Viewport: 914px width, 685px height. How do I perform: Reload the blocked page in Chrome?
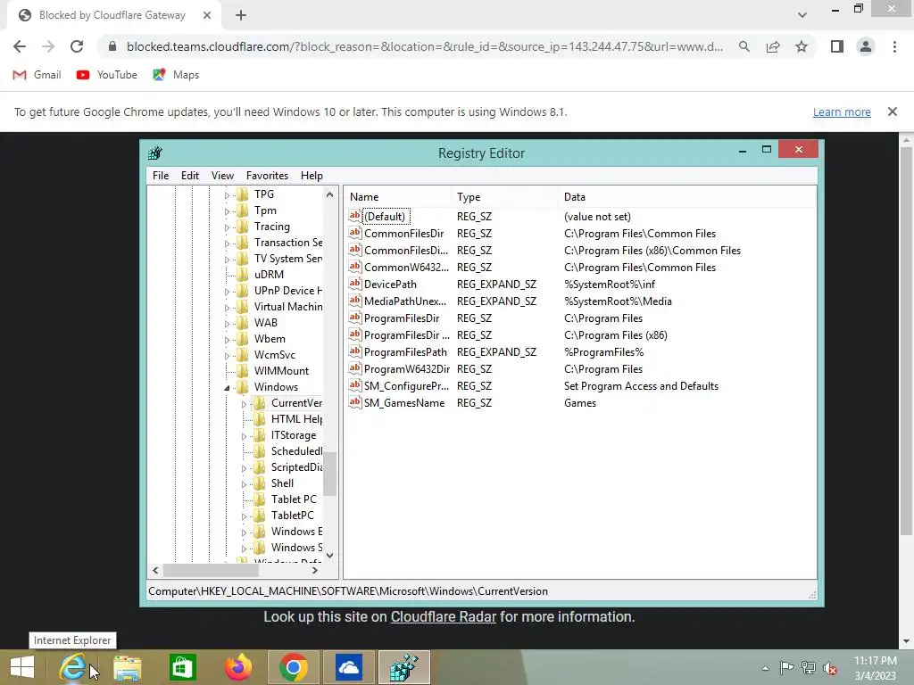77,46
